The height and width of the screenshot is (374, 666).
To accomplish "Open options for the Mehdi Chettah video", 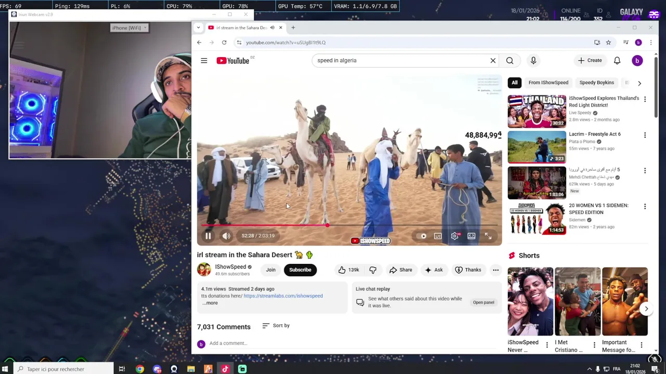I will (x=645, y=170).
